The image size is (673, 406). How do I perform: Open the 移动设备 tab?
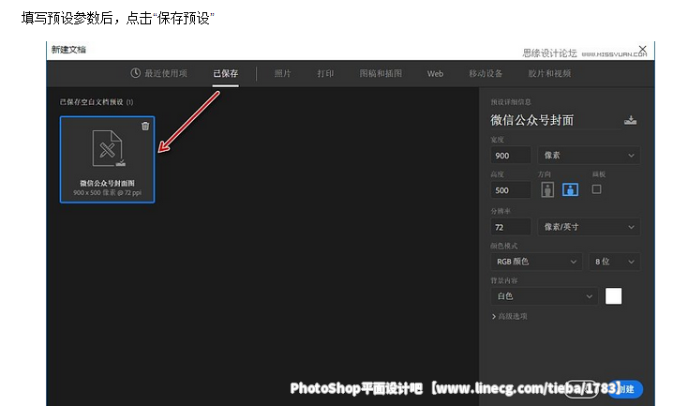pos(486,73)
